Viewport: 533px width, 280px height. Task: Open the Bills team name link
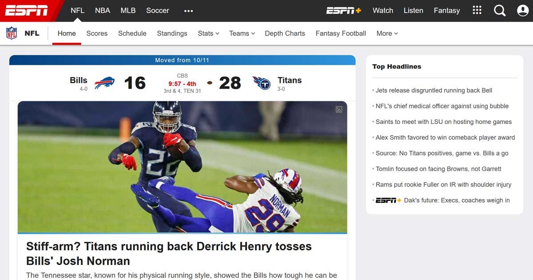[x=79, y=80]
